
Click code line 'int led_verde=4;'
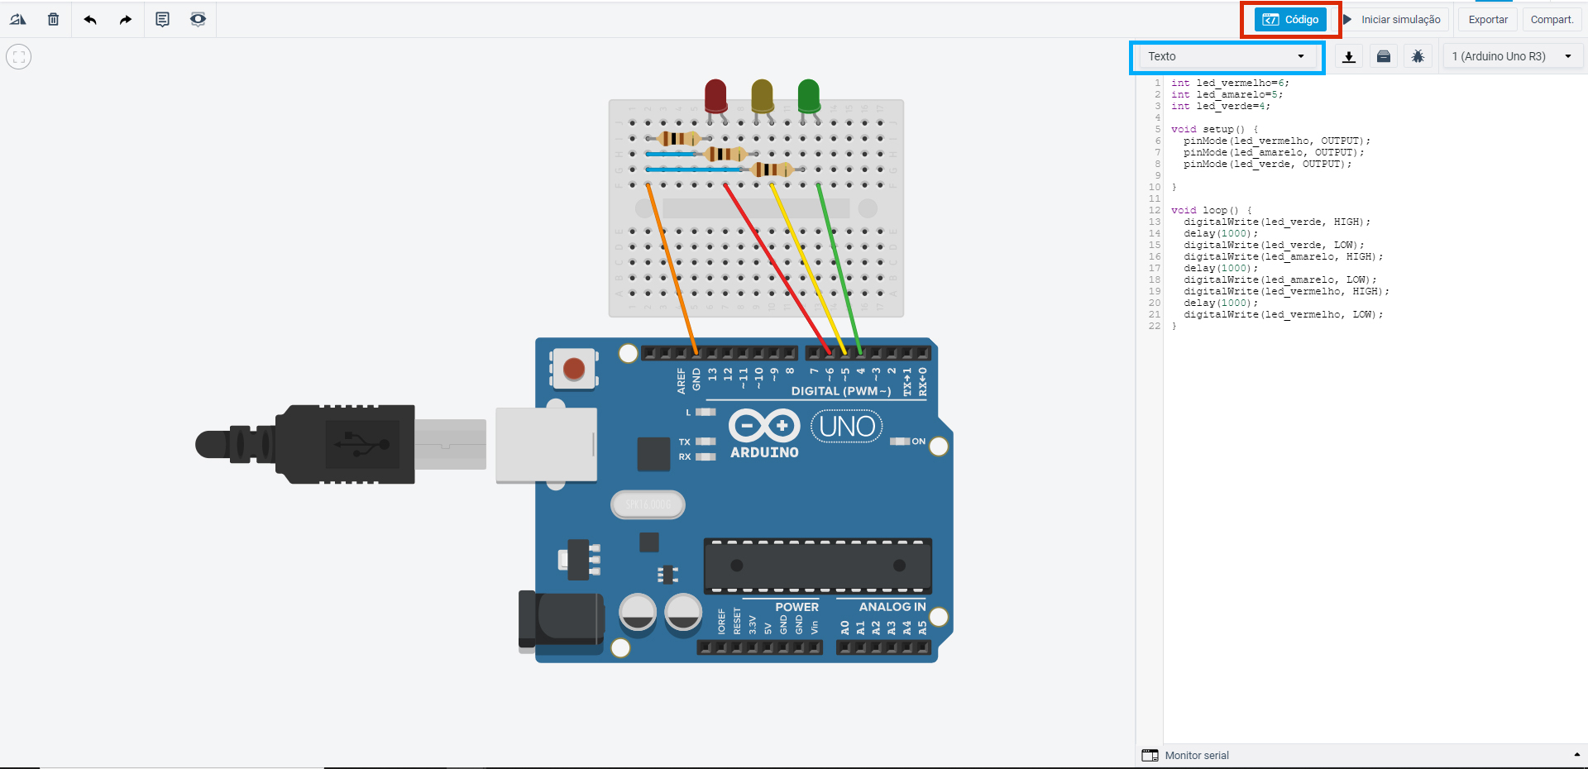click(x=1220, y=106)
